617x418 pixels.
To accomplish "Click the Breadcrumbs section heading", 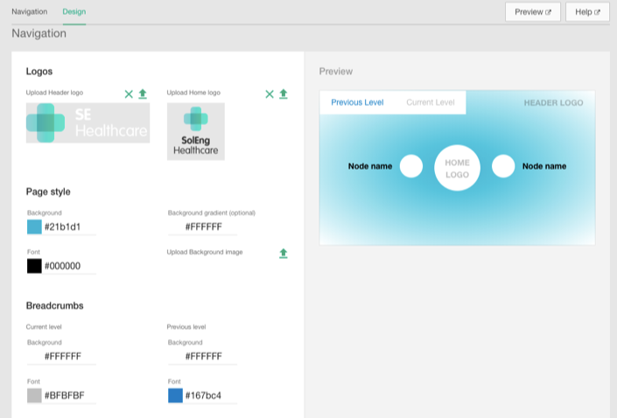I will (54, 305).
